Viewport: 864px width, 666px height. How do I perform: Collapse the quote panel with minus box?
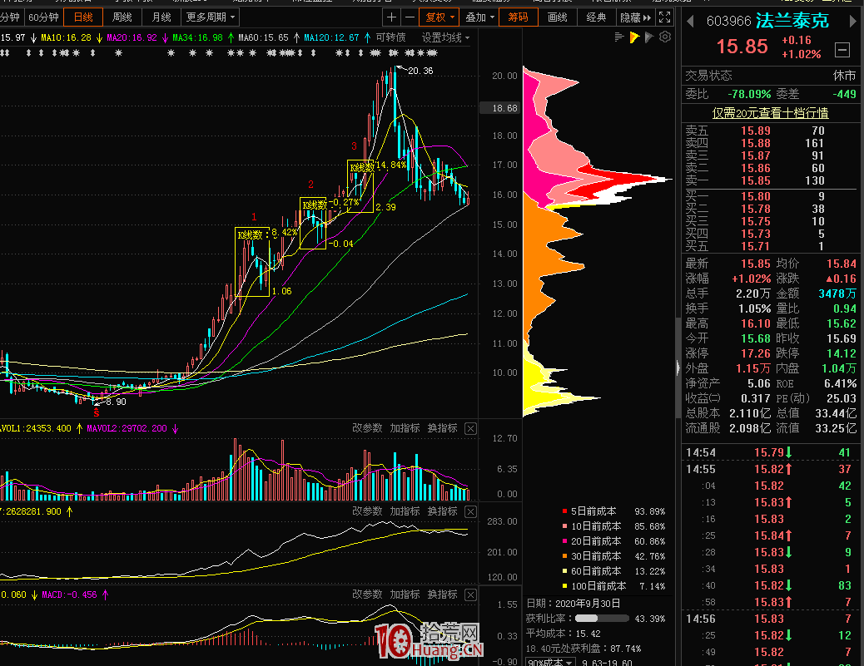[x=842, y=50]
